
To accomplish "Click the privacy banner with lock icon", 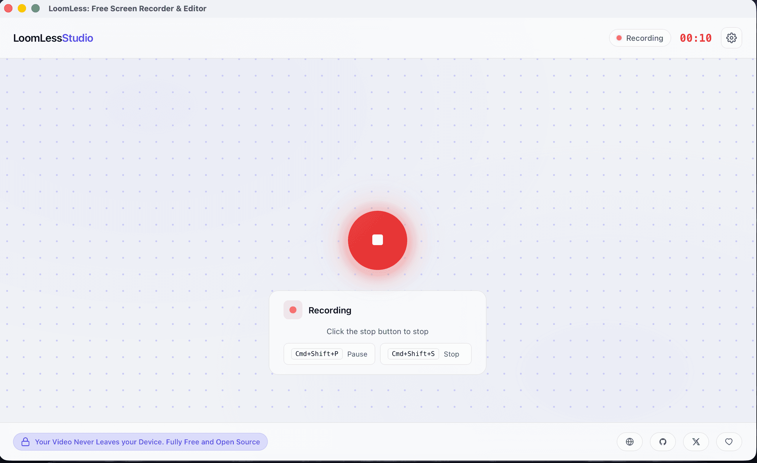I will pos(140,441).
